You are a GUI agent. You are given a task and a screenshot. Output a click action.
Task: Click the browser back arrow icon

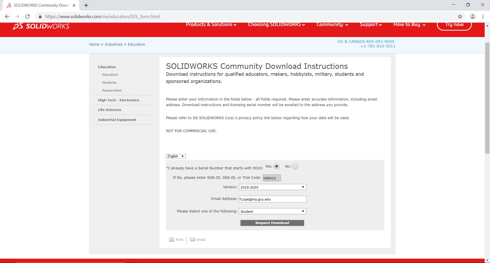pyautogui.click(x=7, y=17)
